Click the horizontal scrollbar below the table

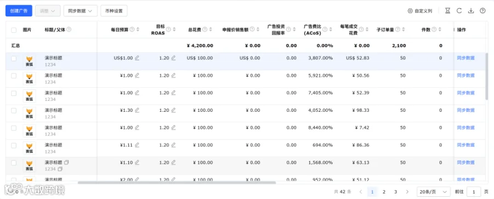point(177,183)
